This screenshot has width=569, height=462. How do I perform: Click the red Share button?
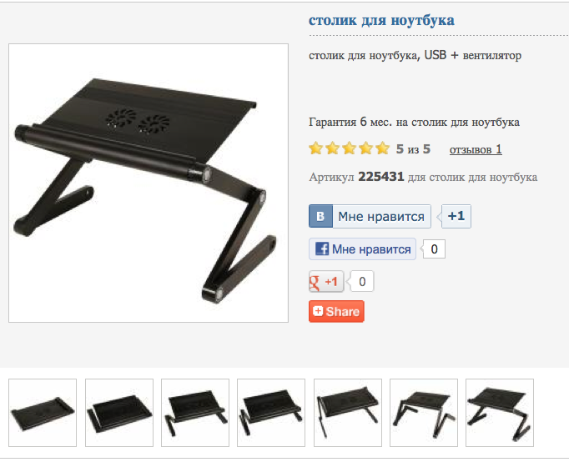(x=336, y=311)
